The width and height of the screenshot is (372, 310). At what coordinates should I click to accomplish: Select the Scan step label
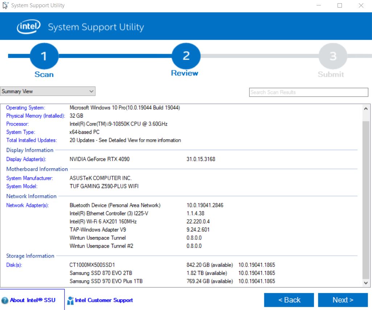pyautogui.click(x=44, y=74)
